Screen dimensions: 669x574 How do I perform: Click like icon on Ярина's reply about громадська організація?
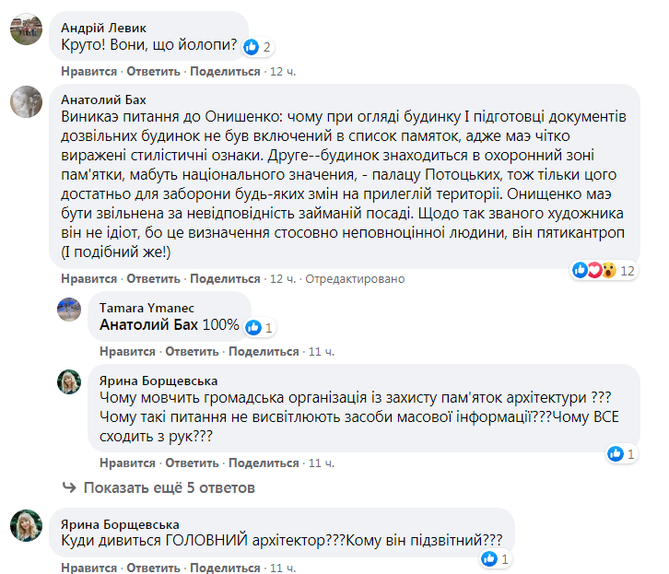click(616, 453)
